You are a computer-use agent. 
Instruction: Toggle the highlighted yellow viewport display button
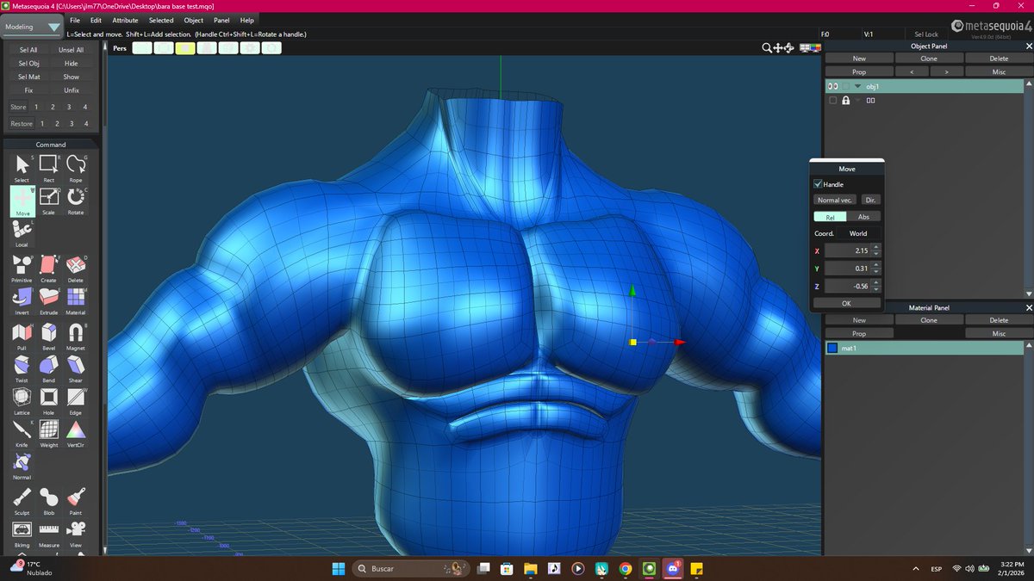point(185,48)
